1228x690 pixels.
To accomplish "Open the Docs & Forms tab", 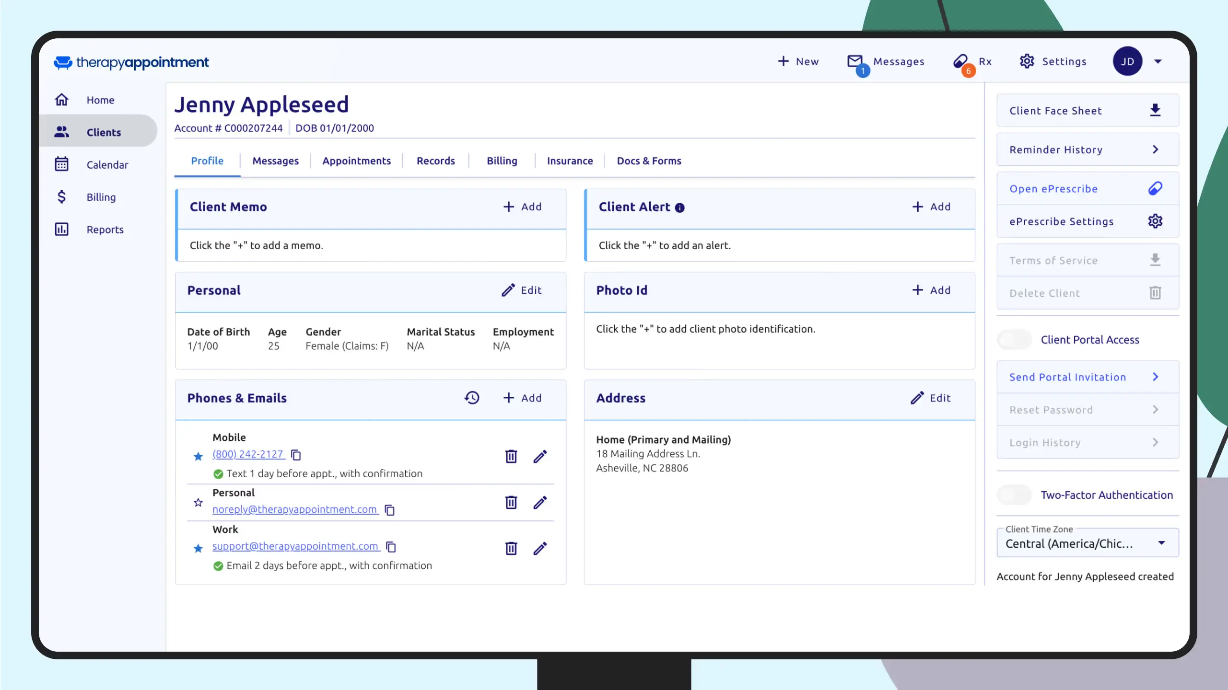I will point(649,161).
